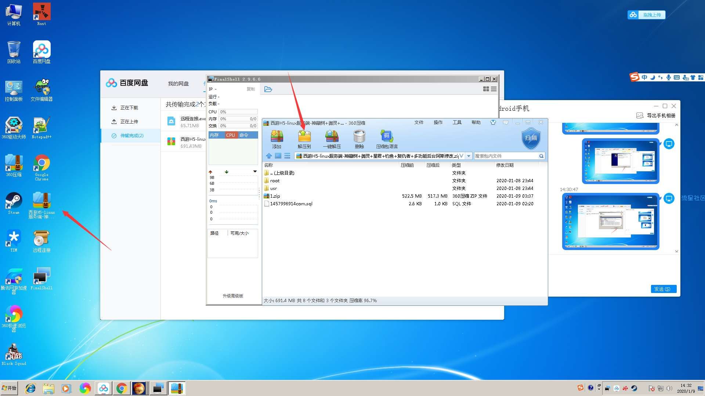Expand FinalShell network interface dropdown triangle
Screen dimensions: 705x396
[255, 172]
